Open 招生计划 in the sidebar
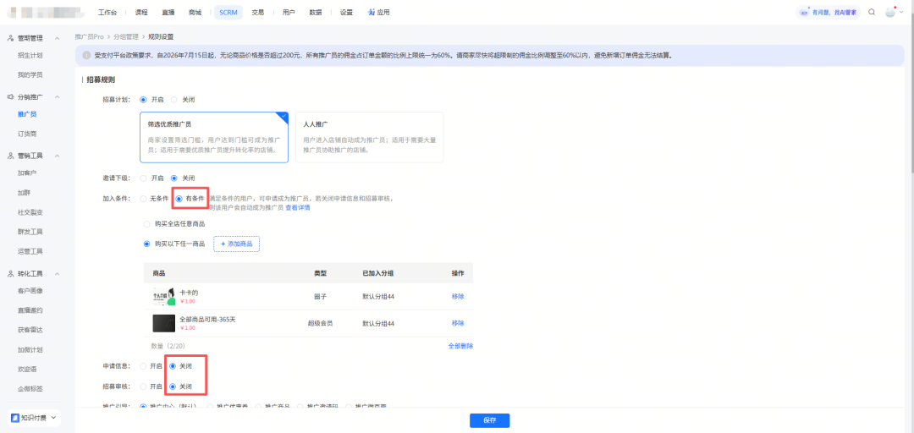Image resolution: width=914 pixels, height=433 pixels. [x=30, y=55]
